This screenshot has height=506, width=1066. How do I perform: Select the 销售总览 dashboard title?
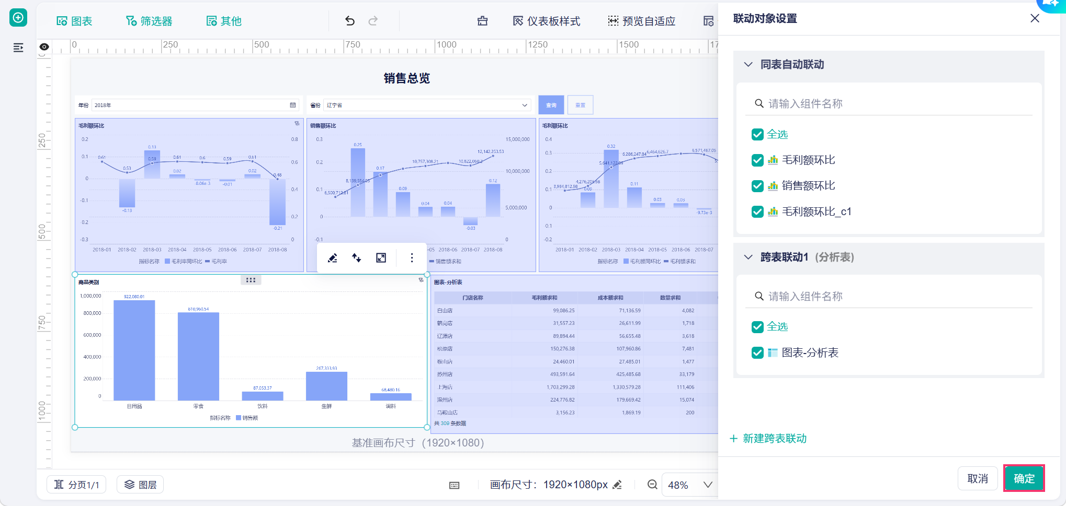click(x=407, y=78)
